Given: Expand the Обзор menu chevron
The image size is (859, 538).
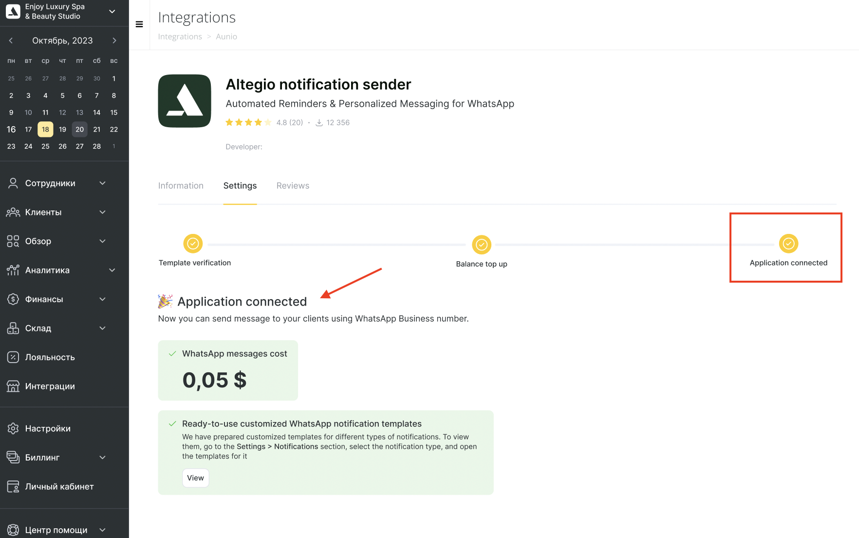Looking at the screenshot, I should point(103,241).
